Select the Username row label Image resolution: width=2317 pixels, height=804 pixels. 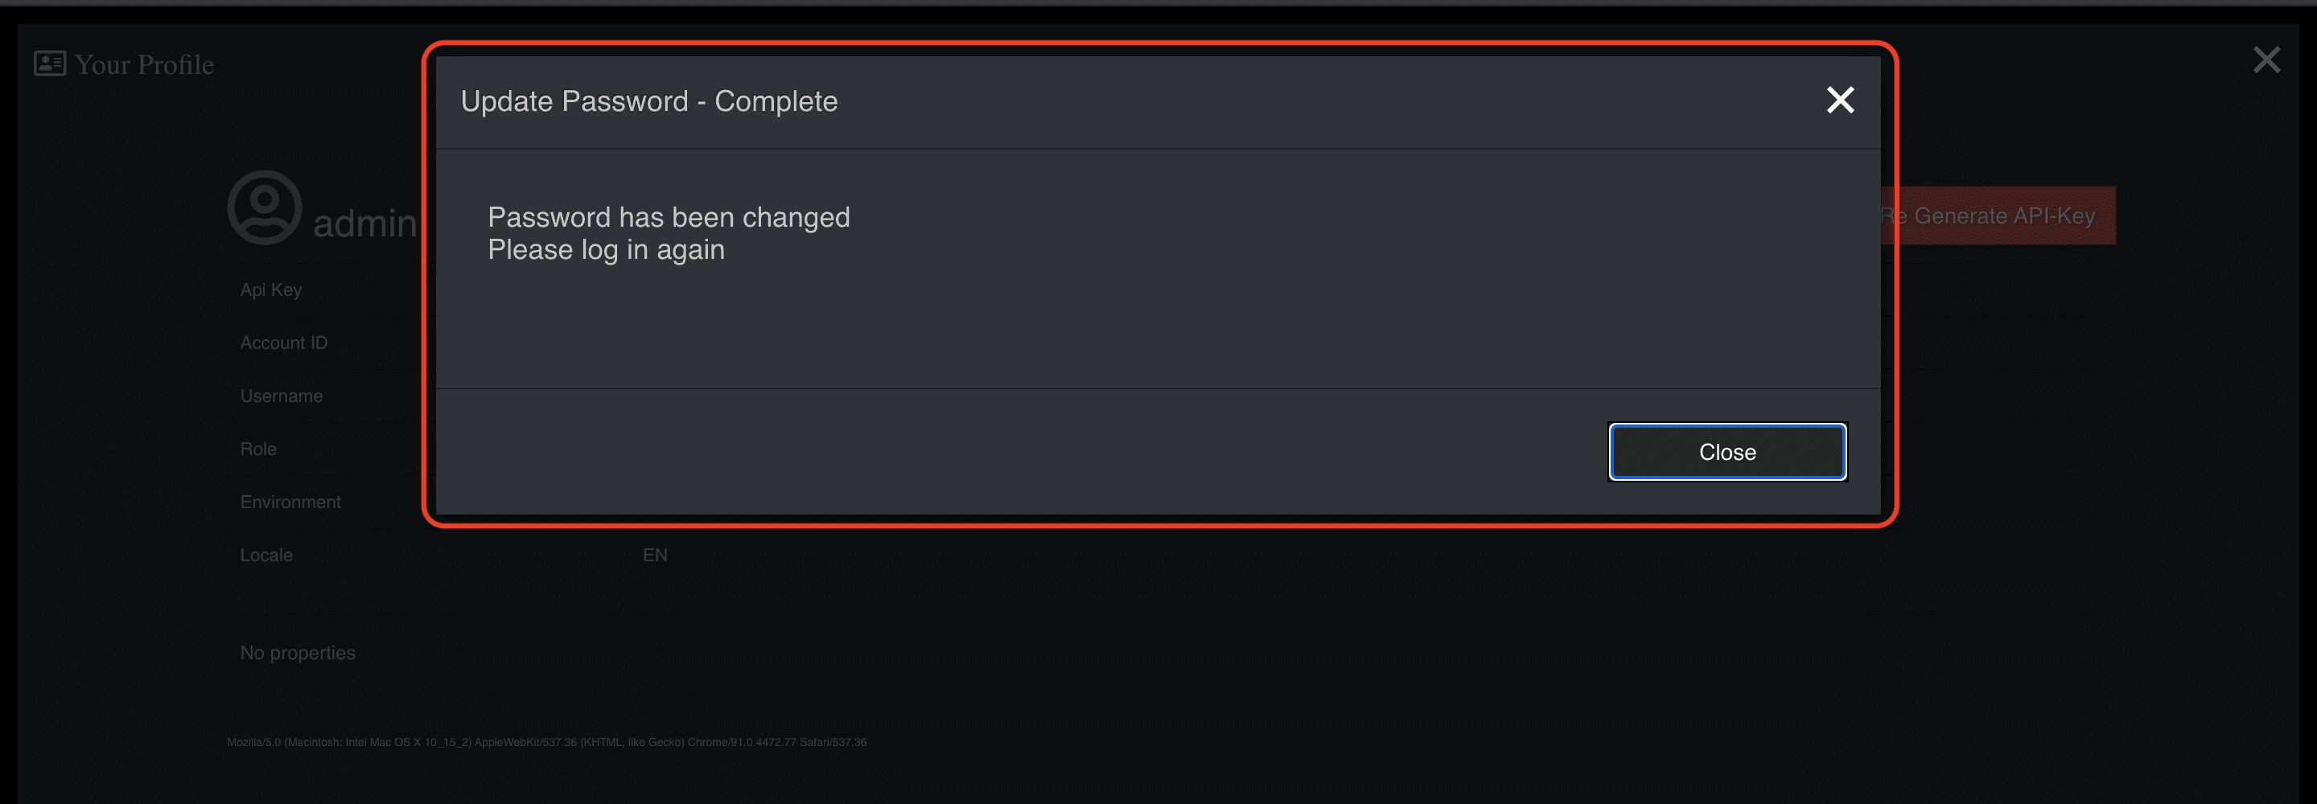(281, 396)
